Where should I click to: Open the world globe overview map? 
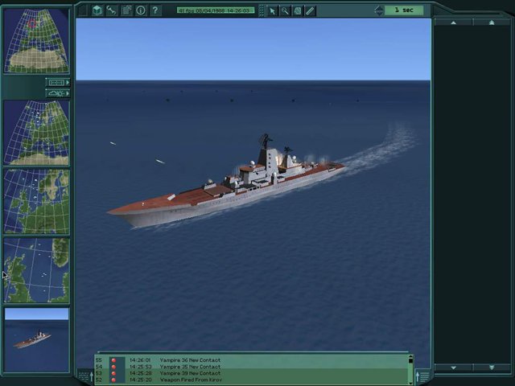point(36,41)
